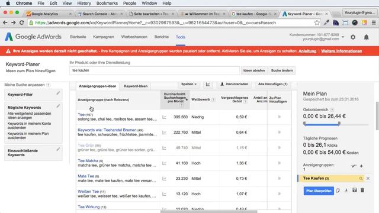Open account dropdown arrow by customer number
This screenshot has height=213, width=379.
click(343, 37)
